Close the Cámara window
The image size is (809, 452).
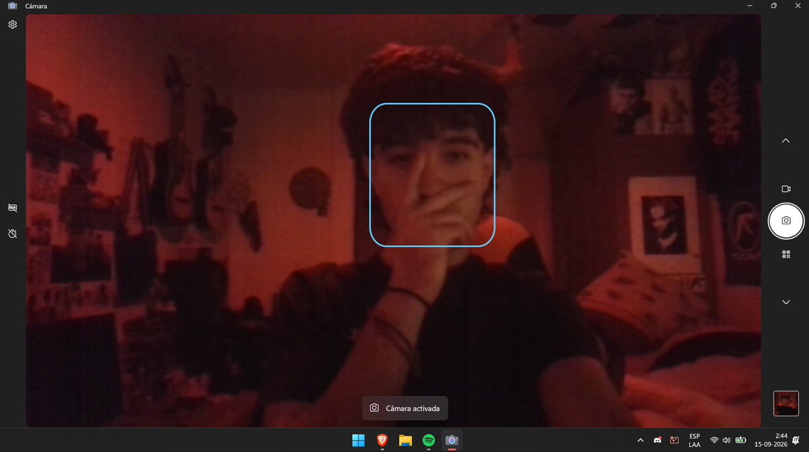click(x=797, y=5)
